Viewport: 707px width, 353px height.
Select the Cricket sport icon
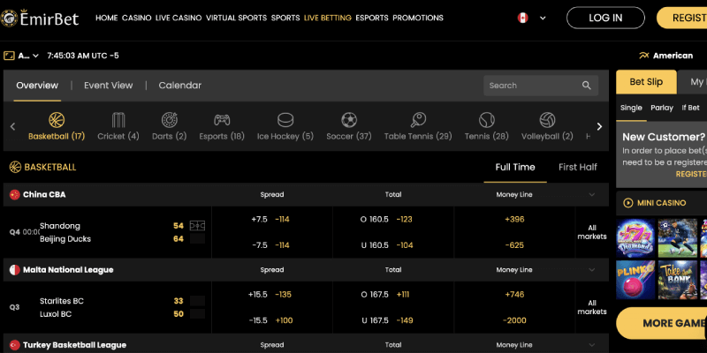pos(118,120)
